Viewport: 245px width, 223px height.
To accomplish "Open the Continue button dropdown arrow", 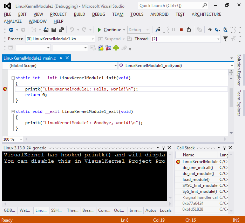I will pyautogui.click(x=124, y=30).
